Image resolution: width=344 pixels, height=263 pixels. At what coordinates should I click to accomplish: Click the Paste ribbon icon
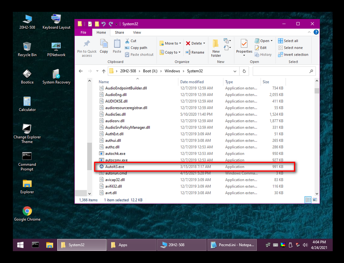click(117, 46)
